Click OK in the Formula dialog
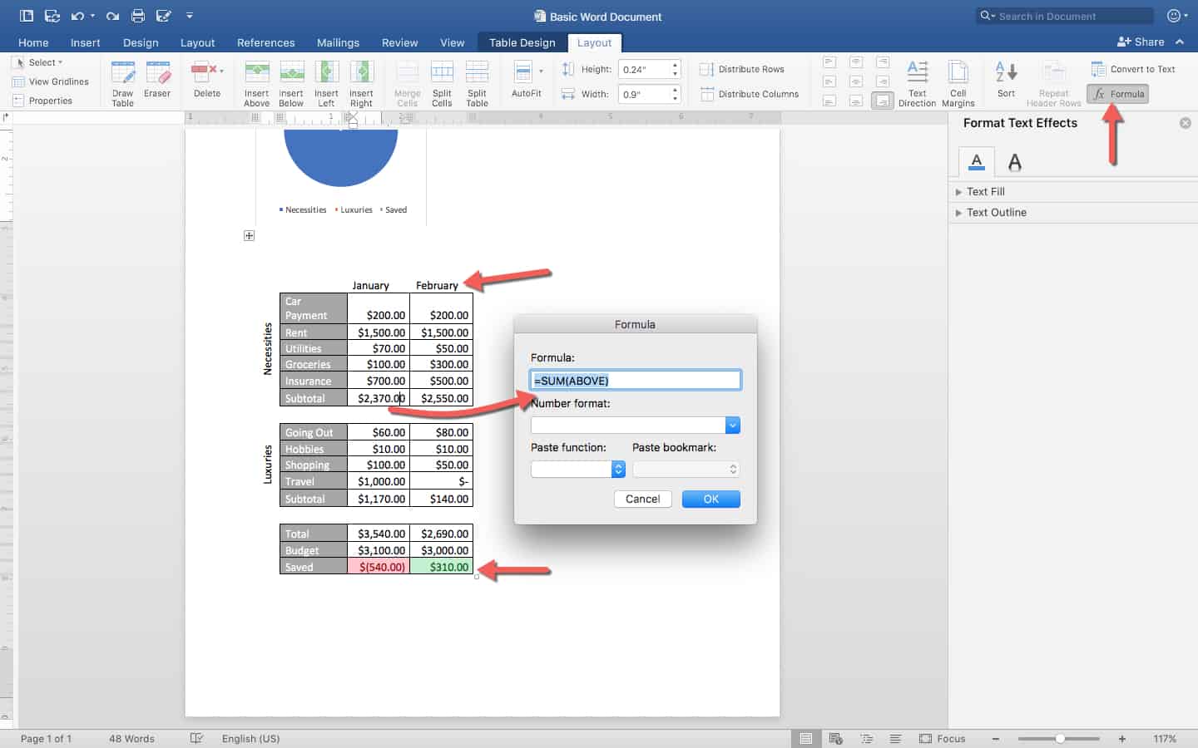This screenshot has width=1198, height=748. tap(710, 499)
